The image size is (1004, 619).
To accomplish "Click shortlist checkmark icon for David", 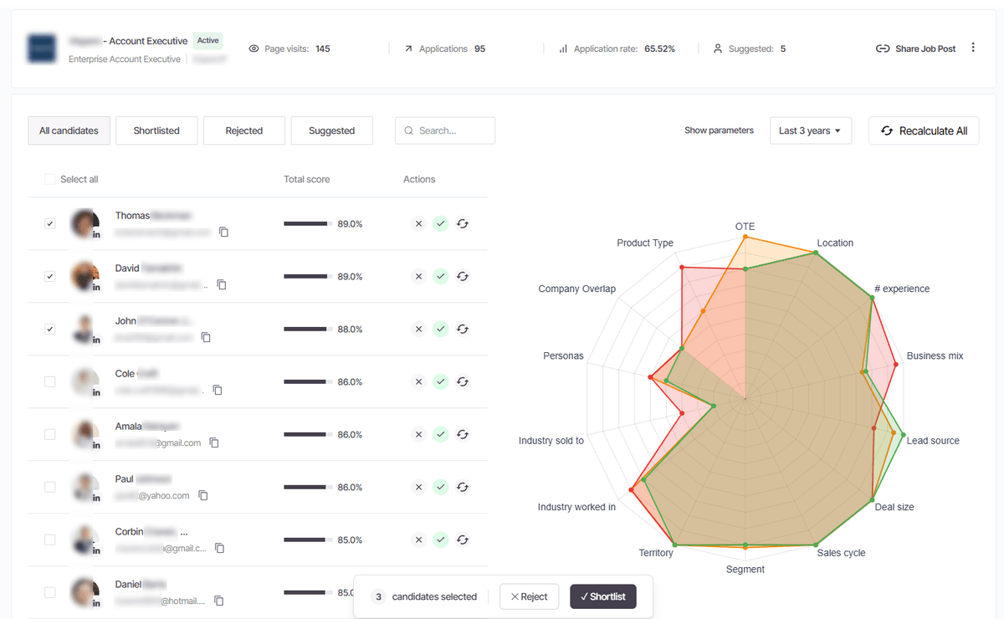I will point(441,277).
